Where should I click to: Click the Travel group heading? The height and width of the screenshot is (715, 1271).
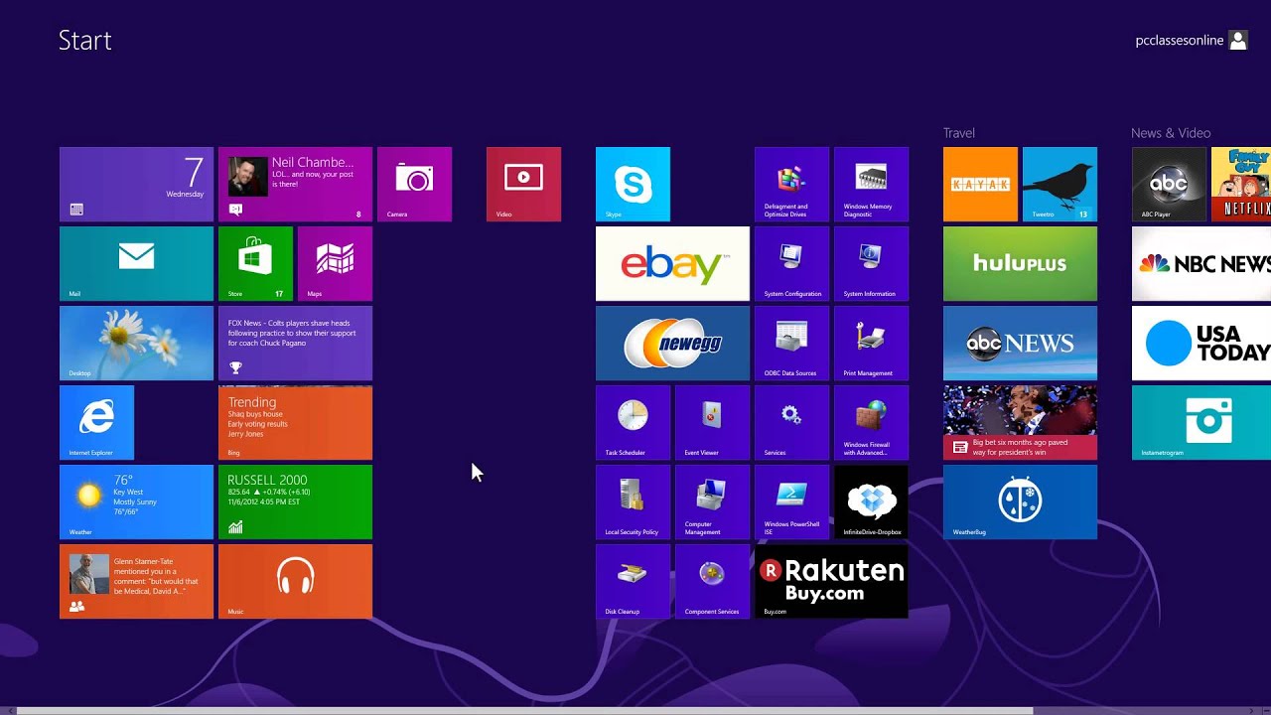click(x=959, y=133)
